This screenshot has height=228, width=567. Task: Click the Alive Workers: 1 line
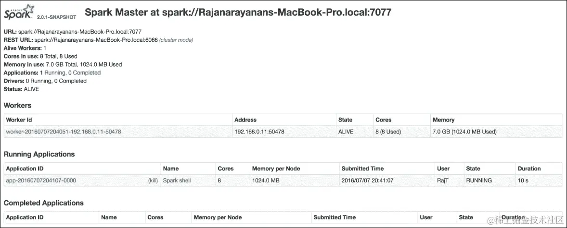point(25,48)
